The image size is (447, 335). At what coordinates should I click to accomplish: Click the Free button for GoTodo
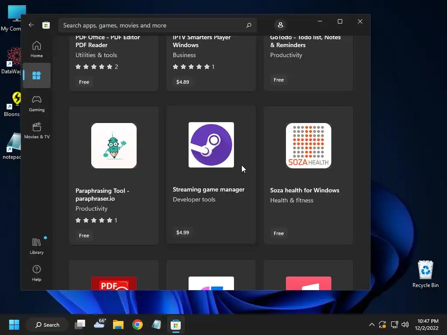(x=279, y=80)
